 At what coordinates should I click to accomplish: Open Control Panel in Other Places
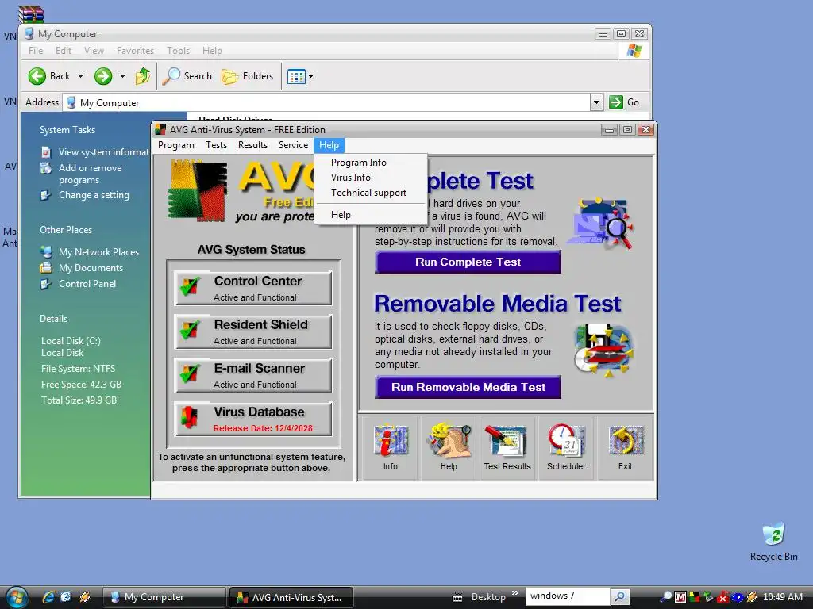(87, 284)
